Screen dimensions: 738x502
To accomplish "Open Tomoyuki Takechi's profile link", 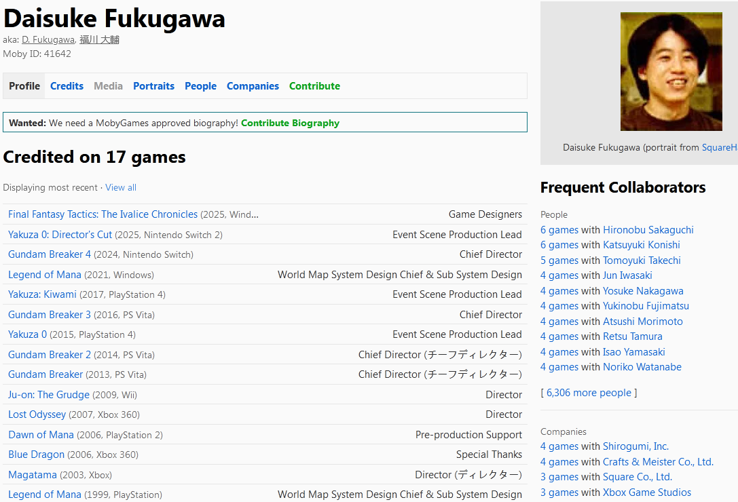I will click(642, 260).
